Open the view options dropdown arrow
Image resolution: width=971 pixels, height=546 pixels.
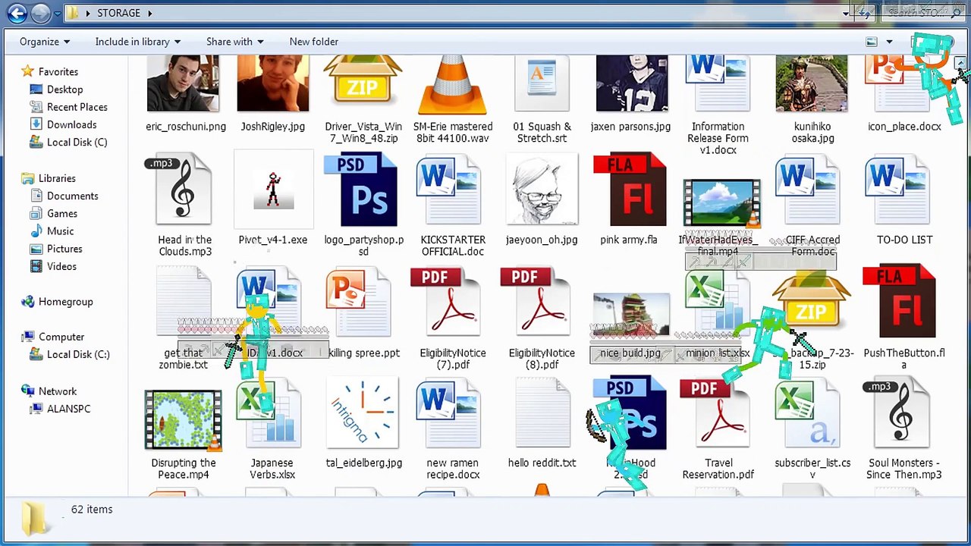click(x=889, y=42)
